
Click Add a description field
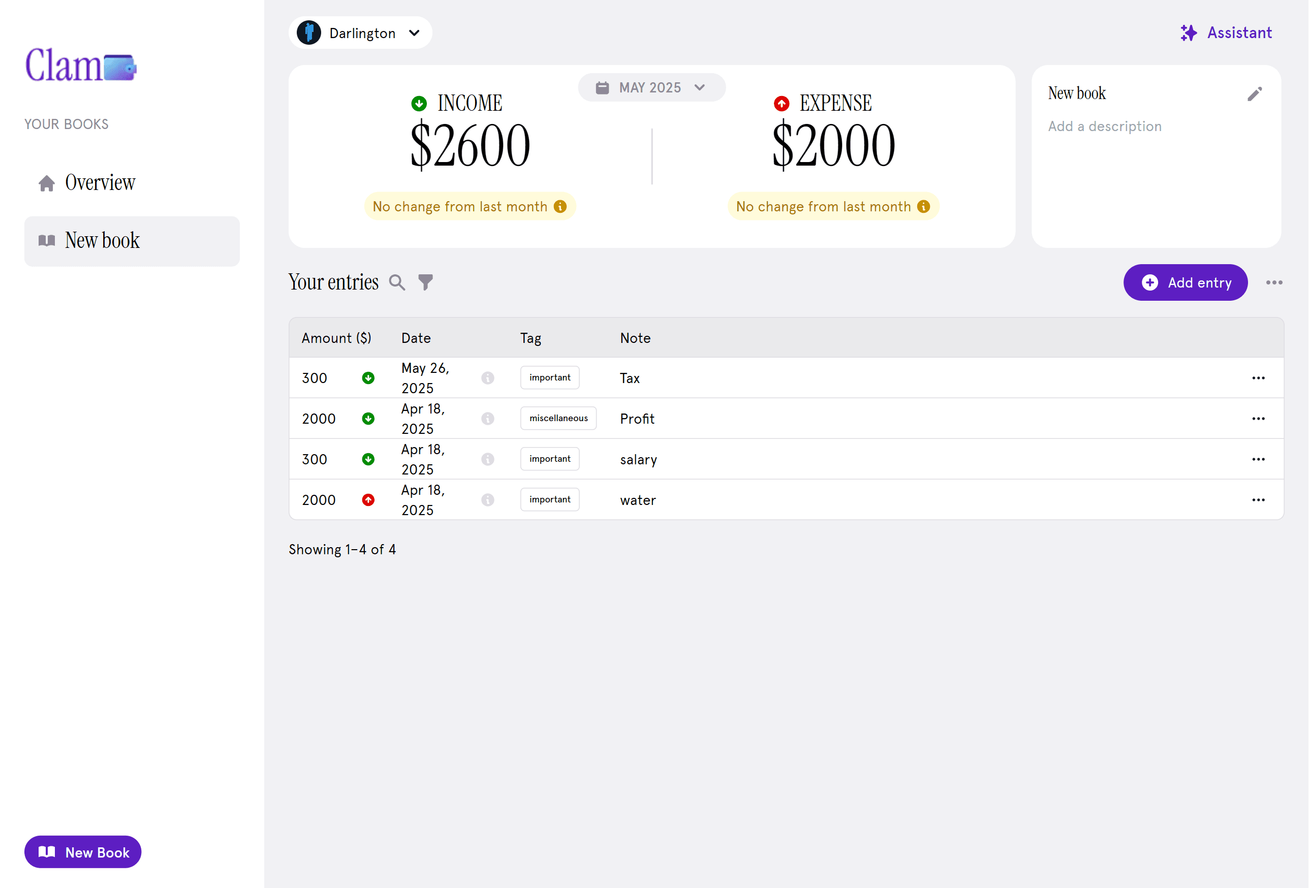point(1105,126)
